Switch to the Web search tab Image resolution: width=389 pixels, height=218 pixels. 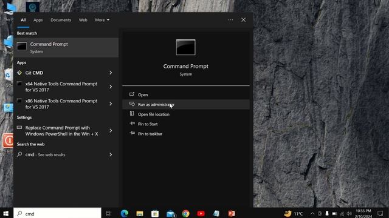(83, 20)
